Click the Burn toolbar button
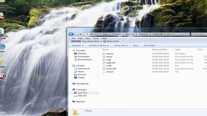Viewport: 207px width, 116px height. 136,45
